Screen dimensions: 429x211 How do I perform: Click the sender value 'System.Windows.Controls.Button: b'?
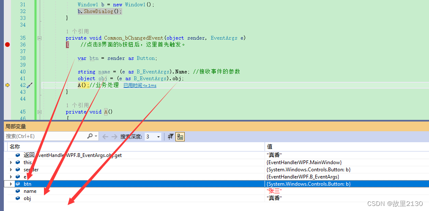tap(309, 170)
